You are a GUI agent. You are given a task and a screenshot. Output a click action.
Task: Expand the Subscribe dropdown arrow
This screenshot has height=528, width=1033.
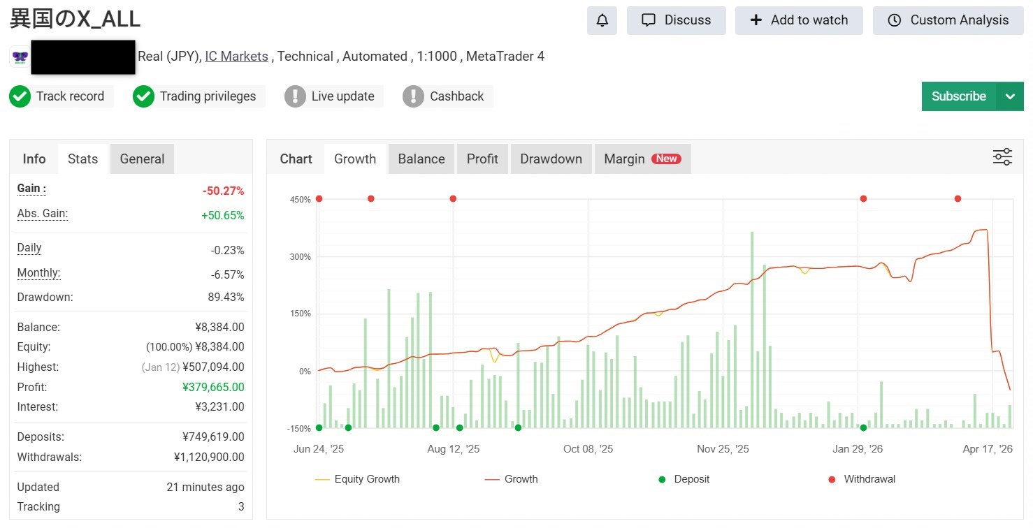pos(1010,96)
